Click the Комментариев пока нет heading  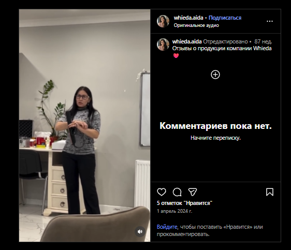[x=215, y=126]
